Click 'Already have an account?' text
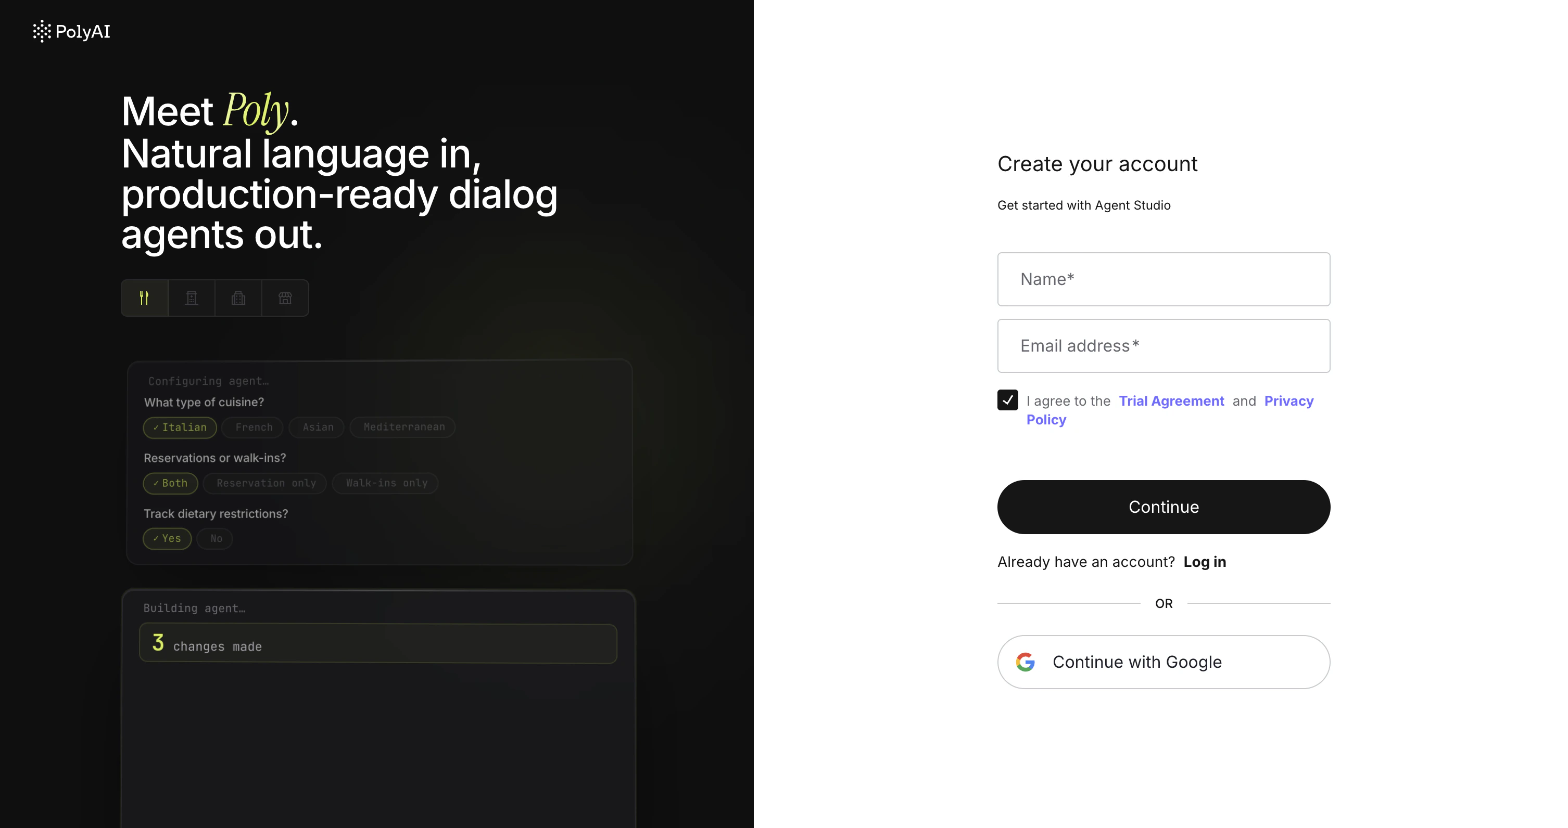 [x=1086, y=562]
